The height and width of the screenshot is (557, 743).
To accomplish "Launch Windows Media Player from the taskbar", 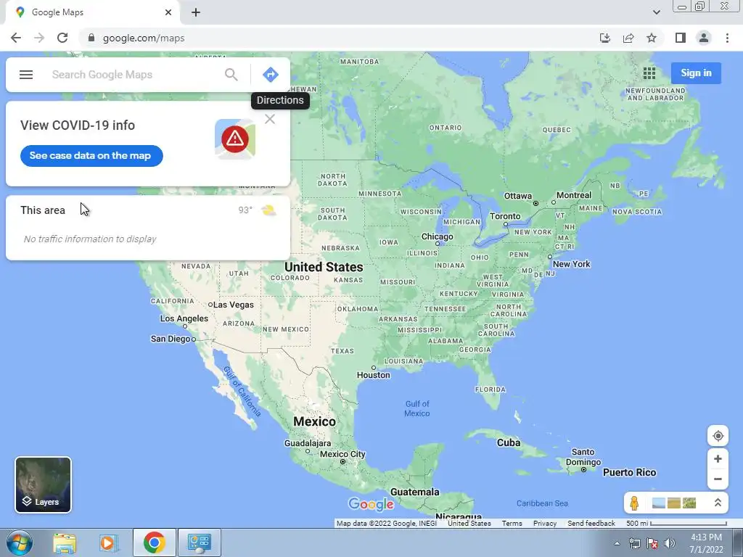I will (x=109, y=542).
